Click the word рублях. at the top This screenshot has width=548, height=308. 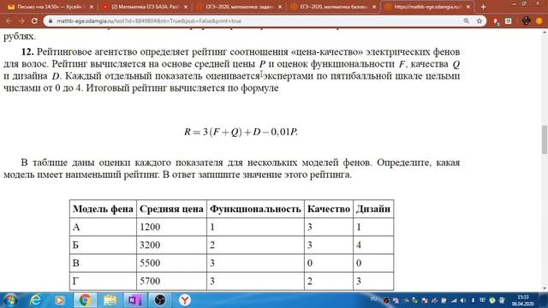tap(20, 36)
